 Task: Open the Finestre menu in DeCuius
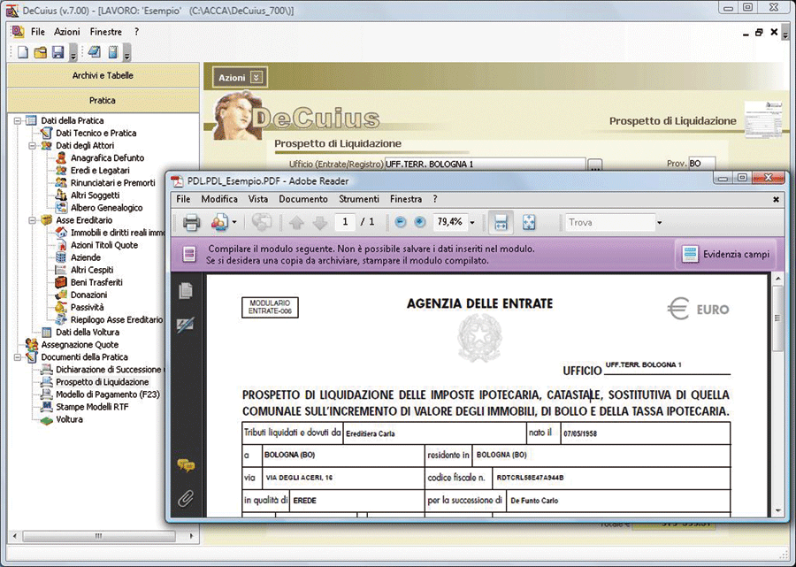click(106, 32)
